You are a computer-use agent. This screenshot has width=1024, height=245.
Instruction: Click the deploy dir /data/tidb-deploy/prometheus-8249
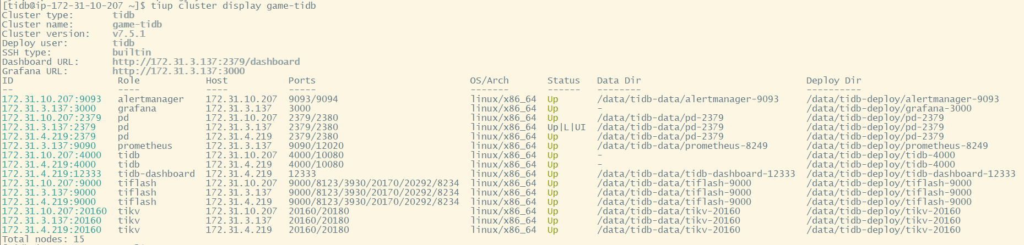point(897,146)
